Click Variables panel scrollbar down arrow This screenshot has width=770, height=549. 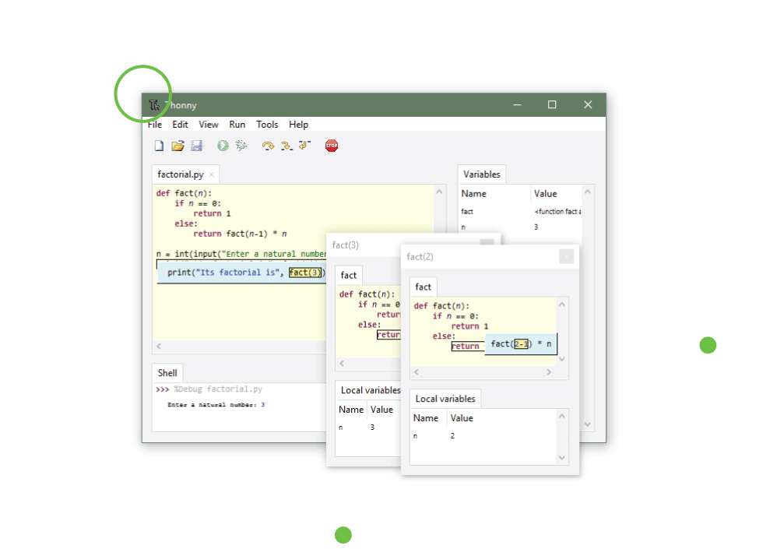coord(588,424)
